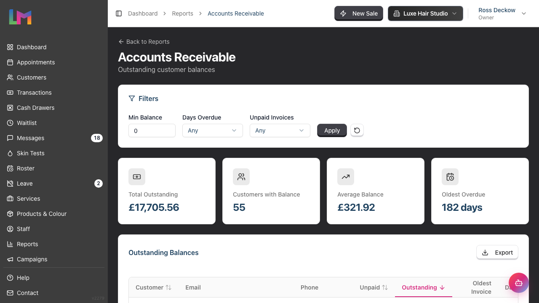Click the Oldest Invoice column header
Screen dimensions: 539x303
click(482, 287)
